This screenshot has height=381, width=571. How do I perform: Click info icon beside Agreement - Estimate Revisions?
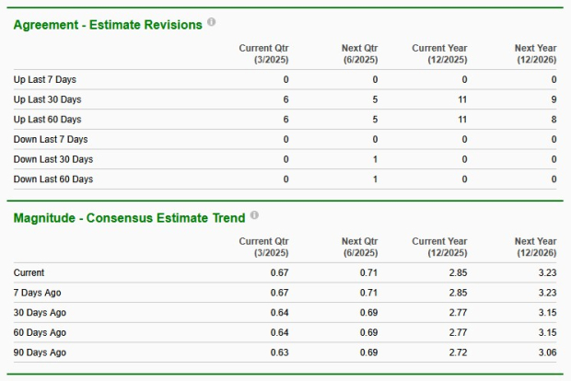211,22
